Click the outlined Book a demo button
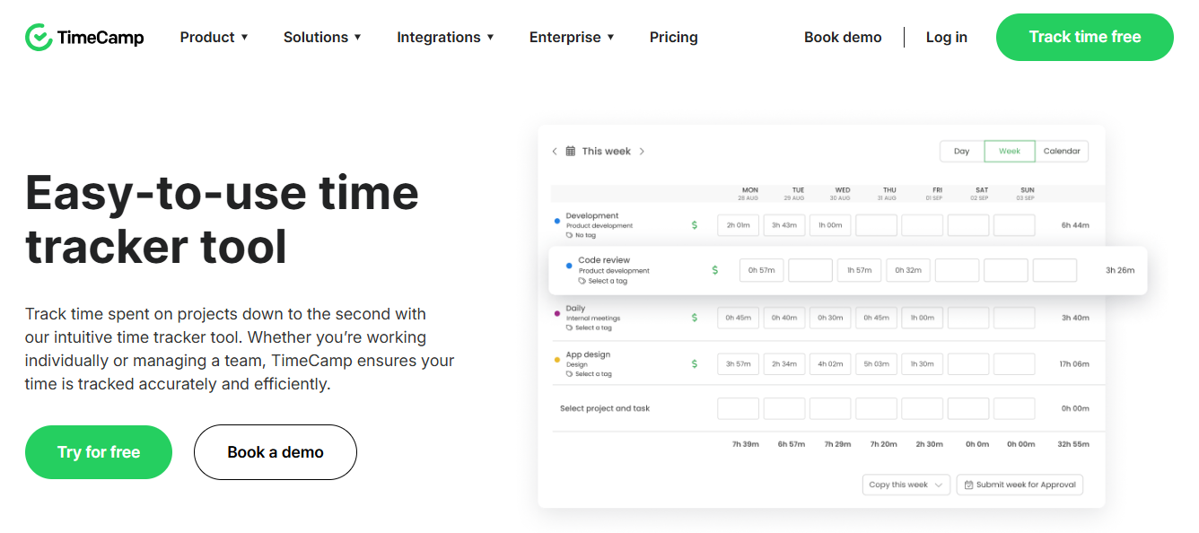Viewport: 1199px width, 533px height. [x=276, y=452]
